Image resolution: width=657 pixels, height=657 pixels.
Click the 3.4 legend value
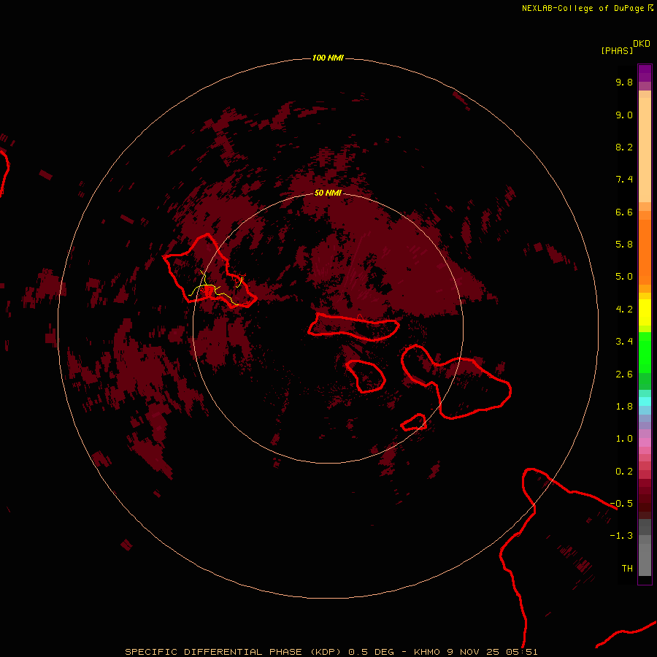pyautogui.click(x=624, y=341)
